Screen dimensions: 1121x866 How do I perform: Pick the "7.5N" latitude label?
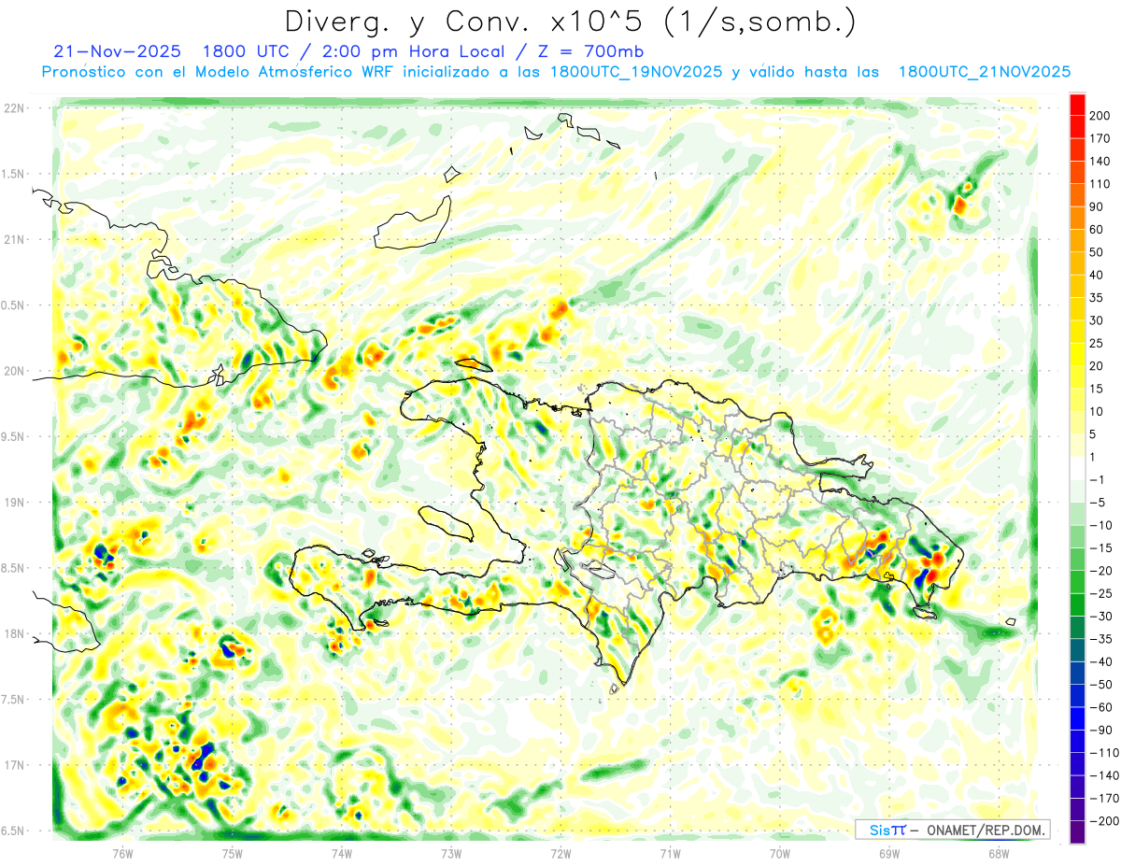point(13,700)
